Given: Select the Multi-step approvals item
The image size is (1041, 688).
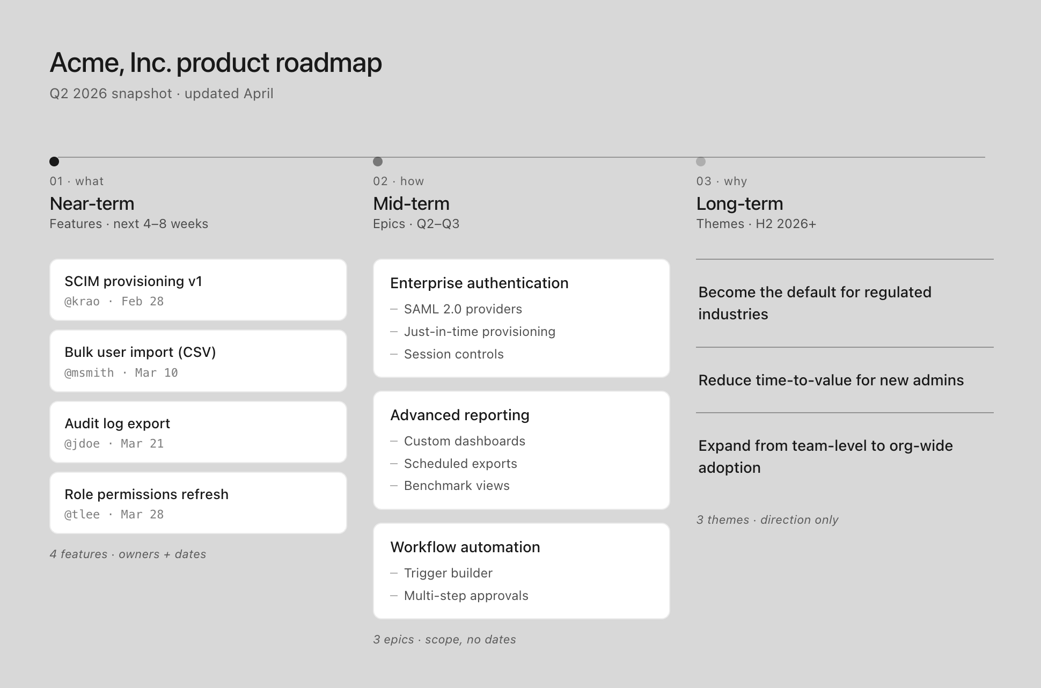Looking at the screenshot, I should click(x=466, y=596).
